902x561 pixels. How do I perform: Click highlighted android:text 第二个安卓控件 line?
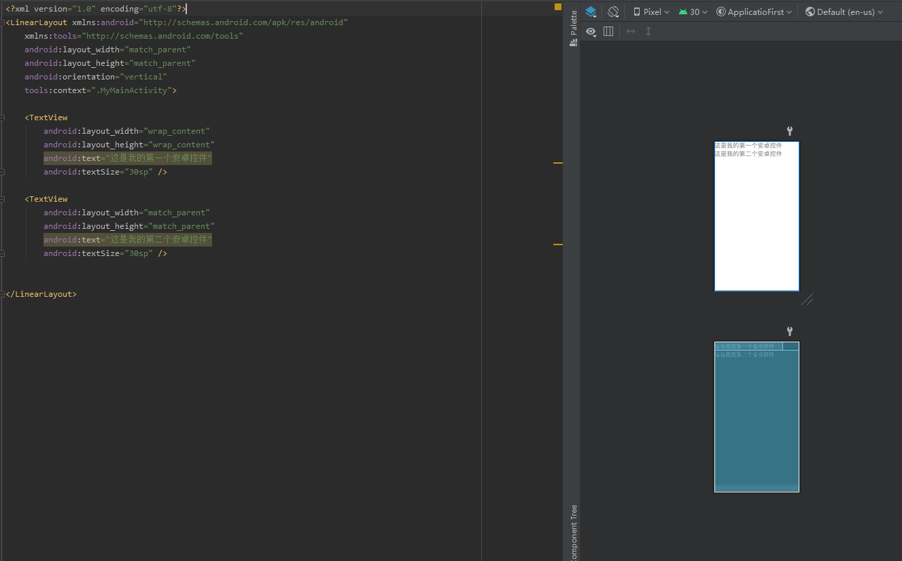click(128, 240)
